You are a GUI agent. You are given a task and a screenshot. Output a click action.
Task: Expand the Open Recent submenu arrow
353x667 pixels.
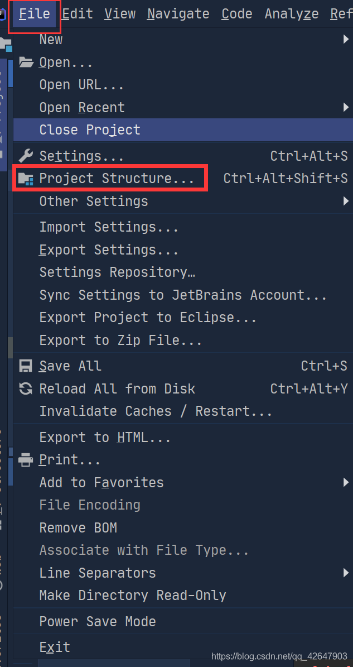coord(346,107)
